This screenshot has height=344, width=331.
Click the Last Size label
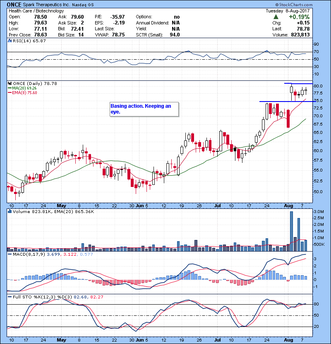105,29
